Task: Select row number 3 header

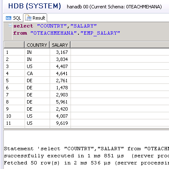Action: [x=14, y=66]
